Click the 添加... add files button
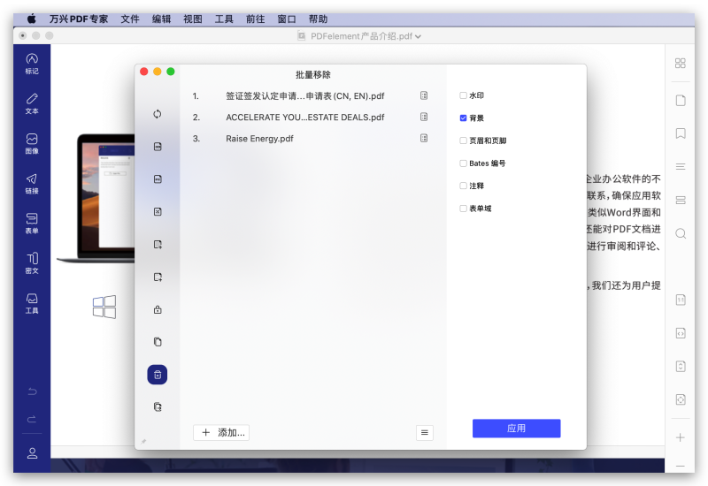The image size is (708, 486). pyautogui.click(x=221, y=432)
